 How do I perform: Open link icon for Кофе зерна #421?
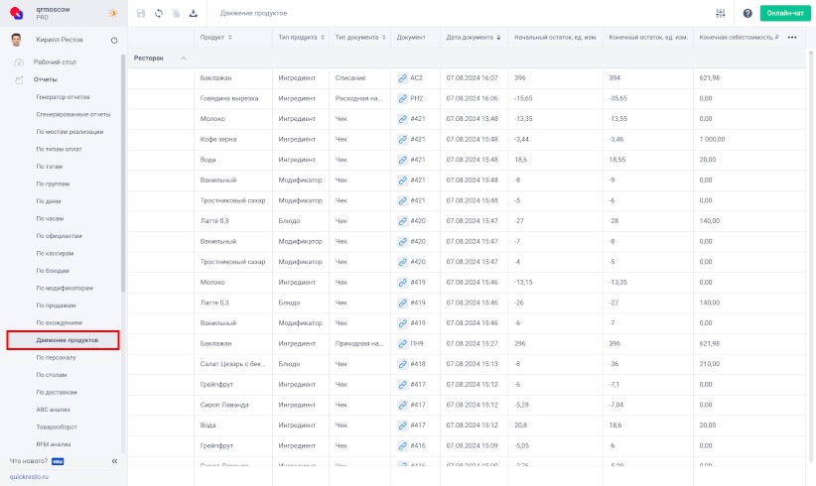[402, 139]
